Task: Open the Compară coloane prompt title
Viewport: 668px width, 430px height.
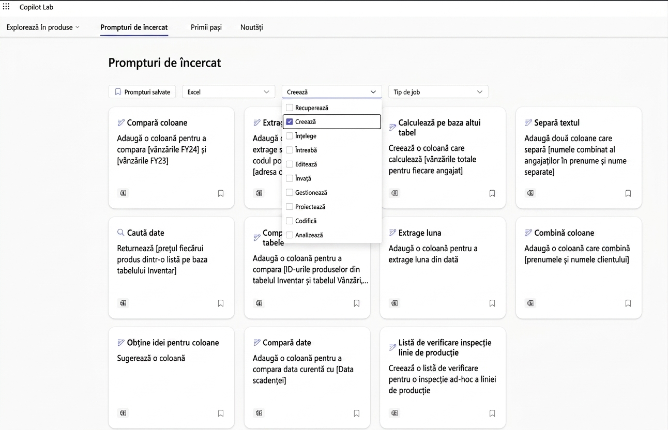Action: point(157,122)
